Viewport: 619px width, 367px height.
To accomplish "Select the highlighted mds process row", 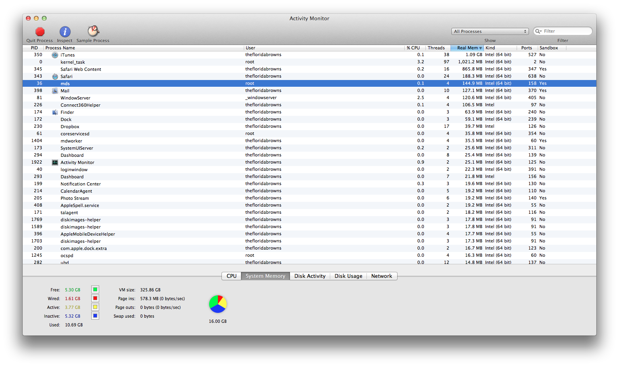I will point(309,84).
